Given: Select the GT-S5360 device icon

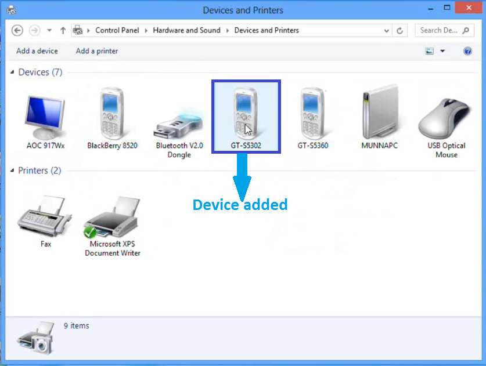Looking at the screenshot, I should click(x=313, y=113).
